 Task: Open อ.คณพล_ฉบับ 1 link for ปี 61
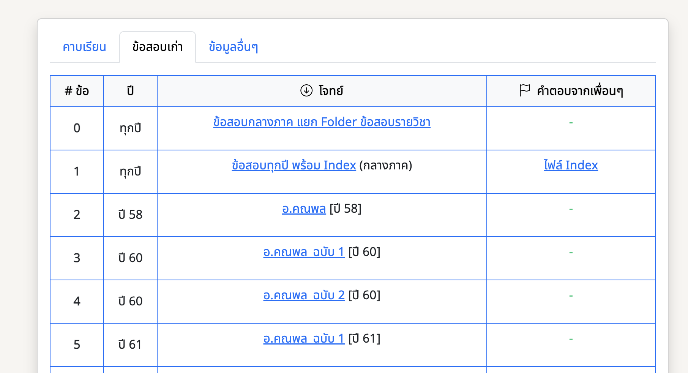[304, 339]
